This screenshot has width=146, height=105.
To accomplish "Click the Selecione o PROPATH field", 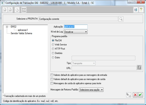I will 78,19.
